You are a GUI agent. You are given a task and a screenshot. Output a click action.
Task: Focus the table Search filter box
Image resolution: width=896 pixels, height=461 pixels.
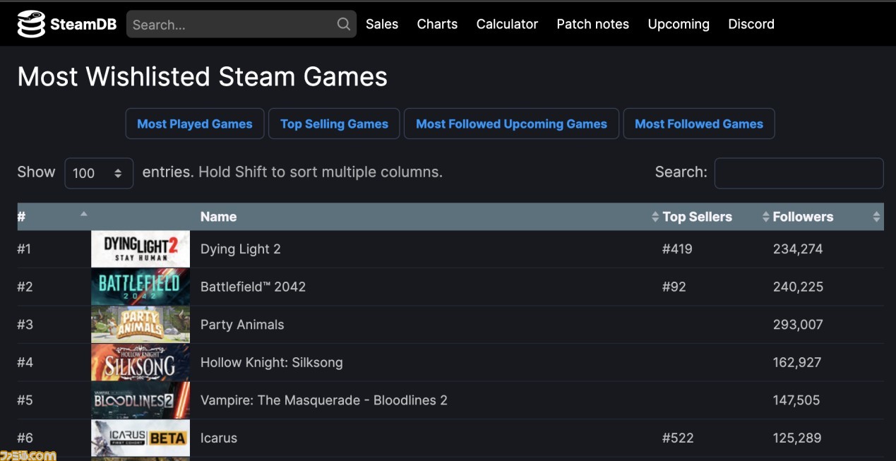(x=799, y=173)
